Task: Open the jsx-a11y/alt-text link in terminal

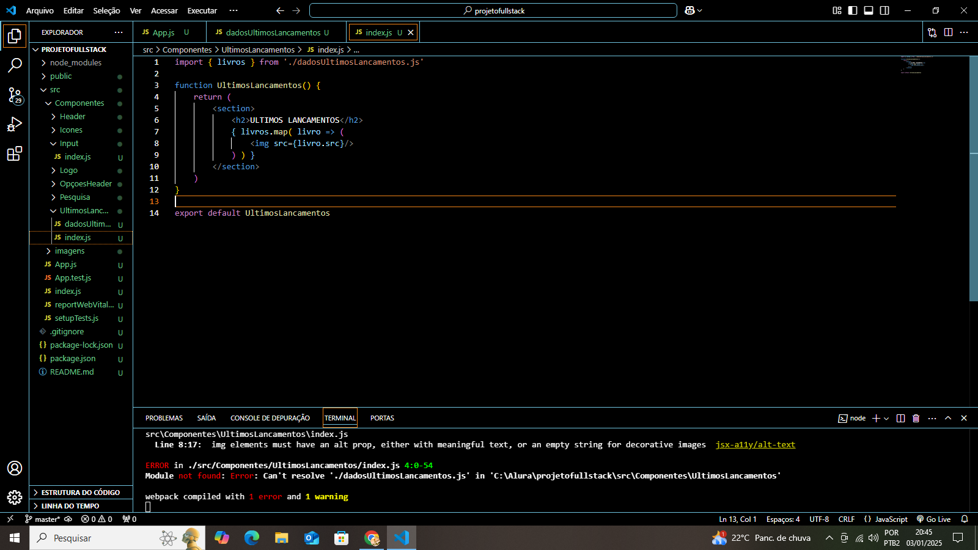Action: (x=755, y=445)
